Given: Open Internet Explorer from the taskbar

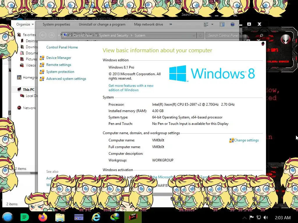Looking at the screenshot, I should [96, 217].
